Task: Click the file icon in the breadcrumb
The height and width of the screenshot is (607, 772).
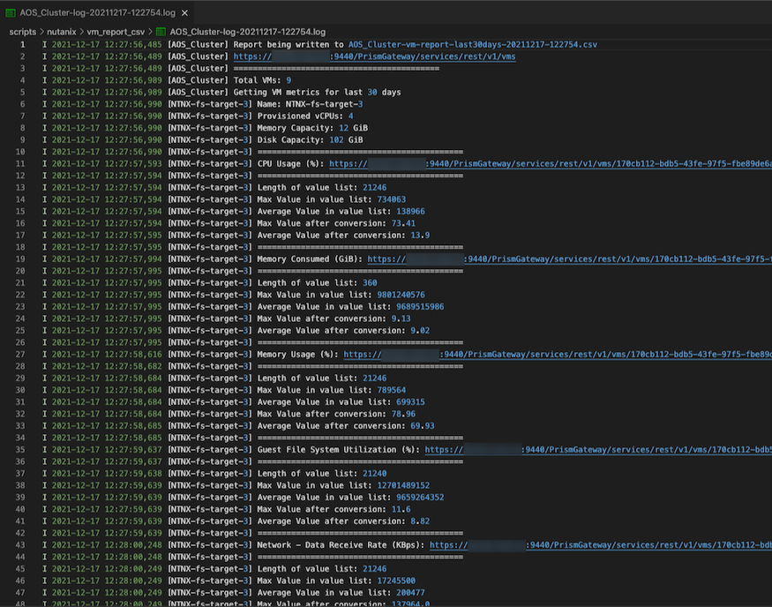Action: click(x=161, y=32)
